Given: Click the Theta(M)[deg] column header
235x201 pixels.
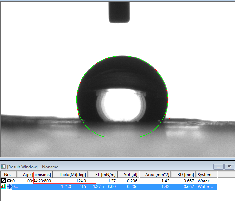Looking at the screenshot, I should pyautogui.click(x=72, y=175).
